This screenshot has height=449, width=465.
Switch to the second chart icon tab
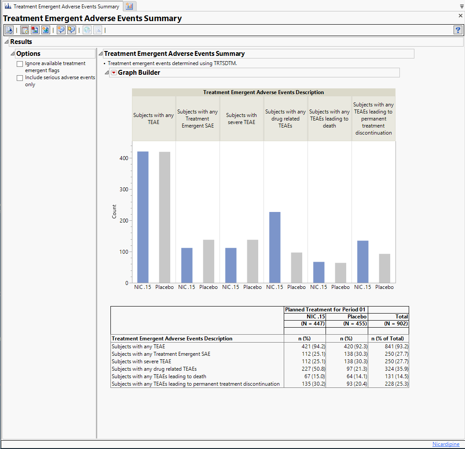(130, 6)
